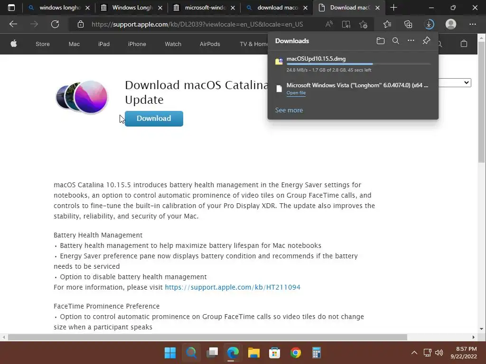Click the scroll down arrow of vertical scrollbar
The height and width of the screenshot is (364, 486).
tap(481, 329)
